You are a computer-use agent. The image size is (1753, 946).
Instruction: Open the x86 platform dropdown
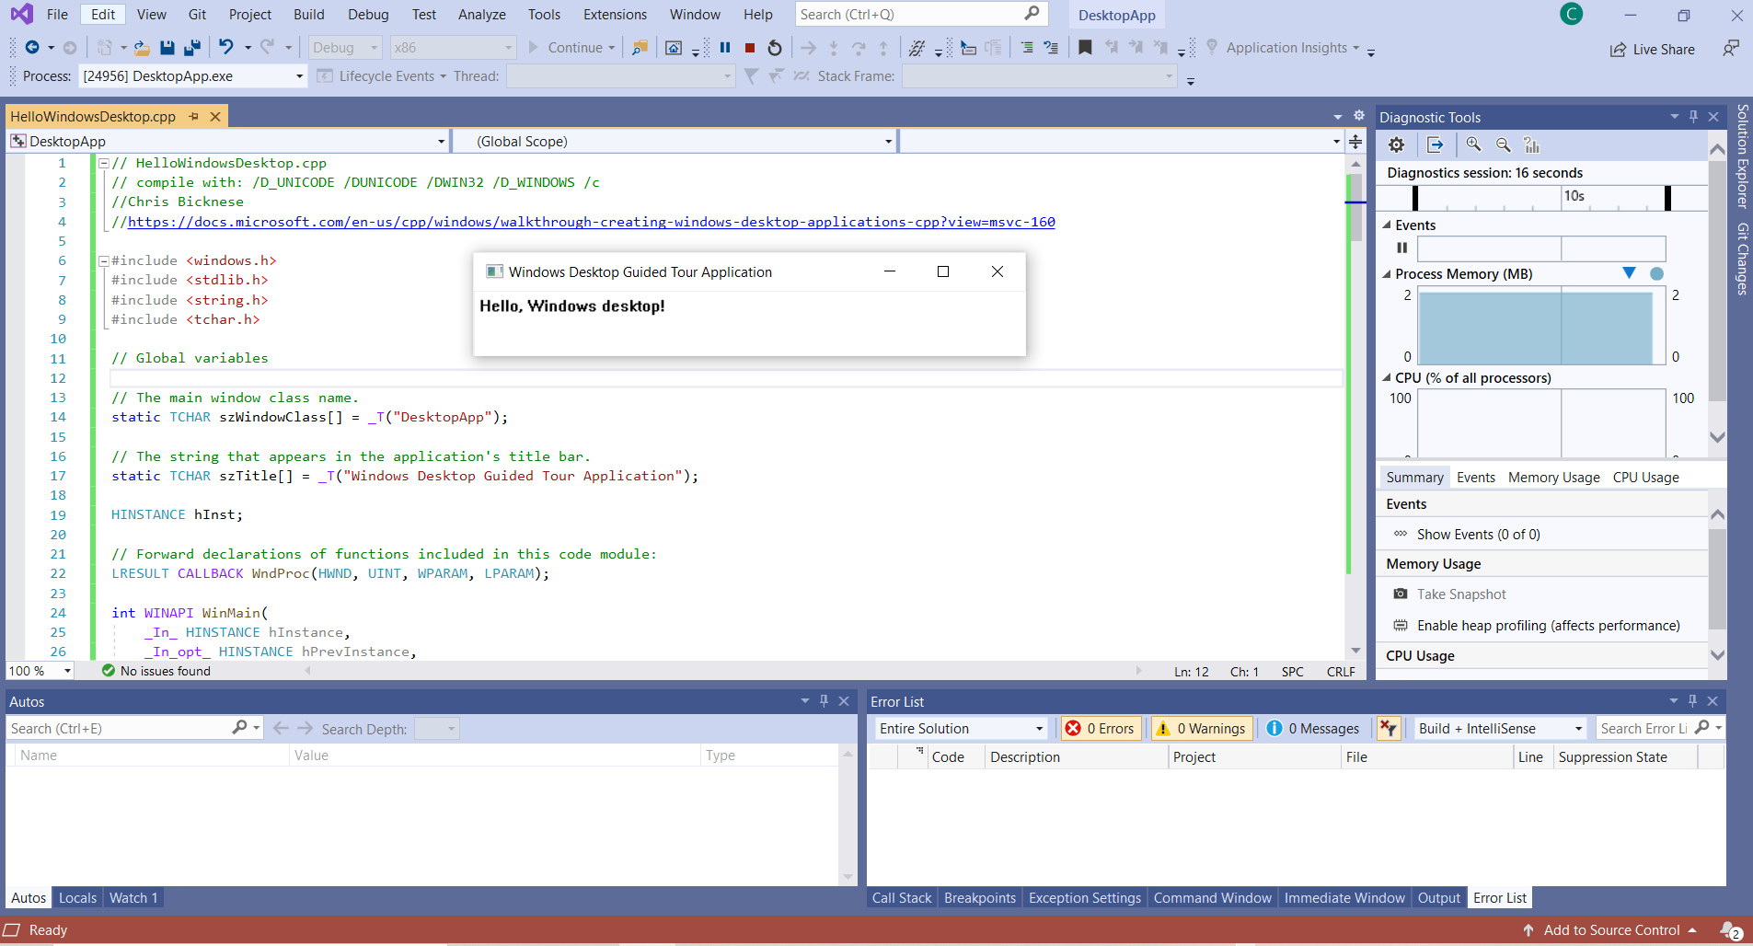point(453,47)
